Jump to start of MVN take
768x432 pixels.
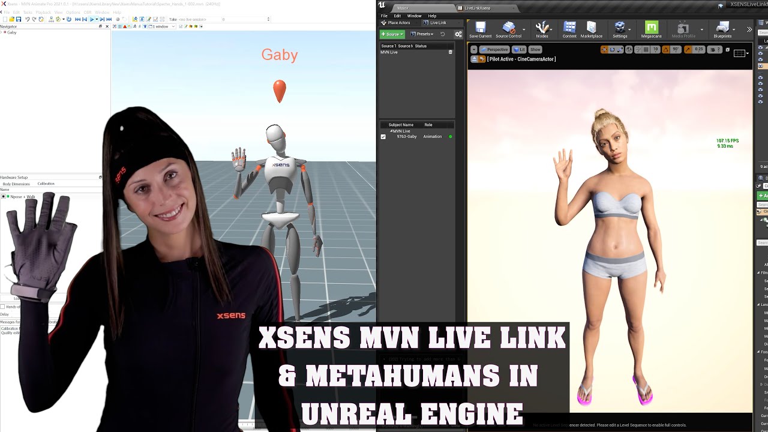(77, 19)
